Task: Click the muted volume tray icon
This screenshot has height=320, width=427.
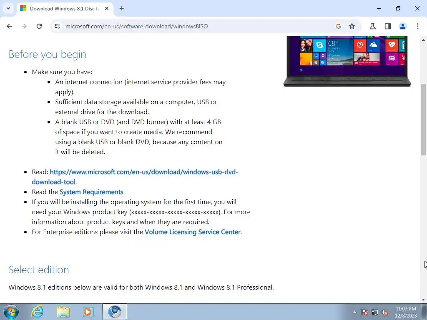Action: 385,312
